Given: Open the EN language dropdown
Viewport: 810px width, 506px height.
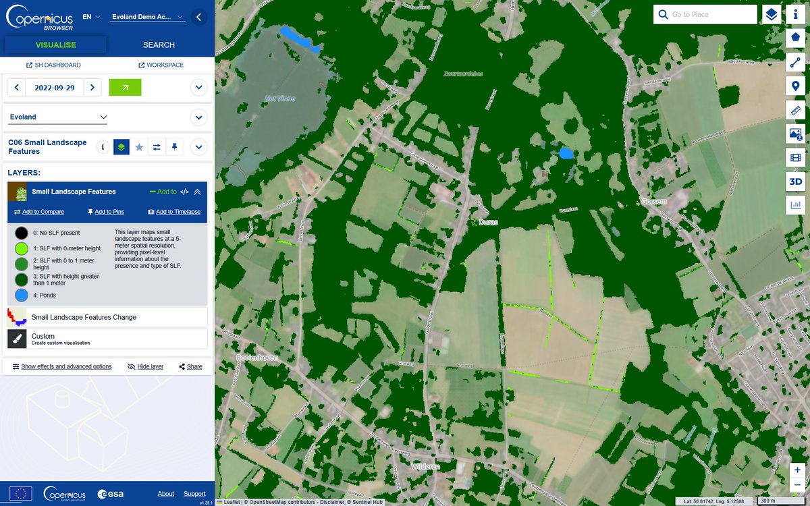Looking at the screenshot, I should click(91, 17).
